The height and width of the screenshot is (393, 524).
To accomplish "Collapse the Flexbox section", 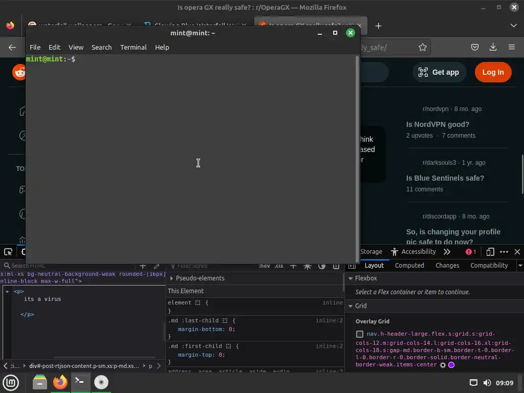I will 351,278.
